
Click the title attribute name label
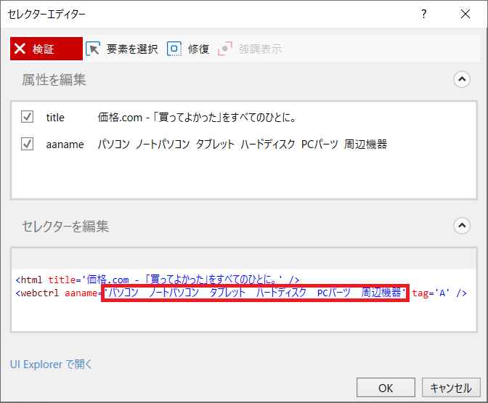[55, 118]
